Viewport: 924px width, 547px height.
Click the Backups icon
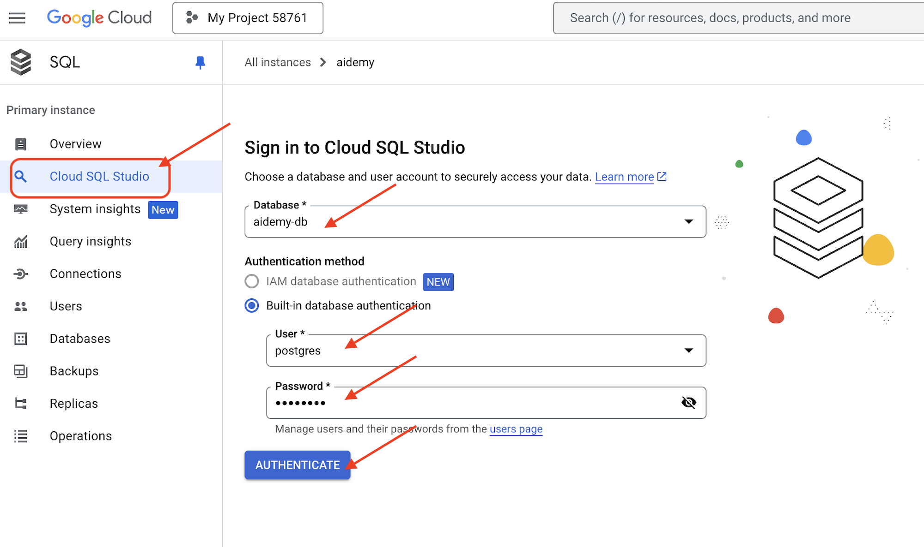21,371
